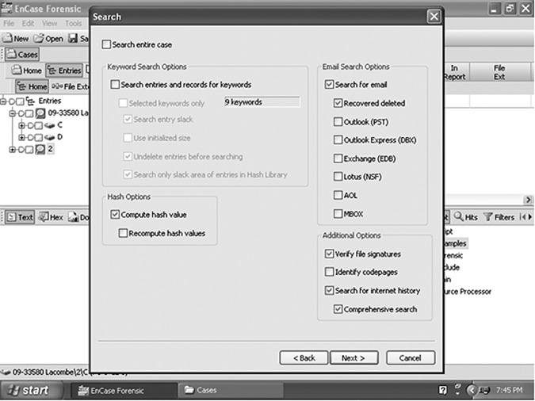535x401 pixels.
Task: Expand hidden system tray icons arrow
Action: pyautogui.click(x=471, y=390)
